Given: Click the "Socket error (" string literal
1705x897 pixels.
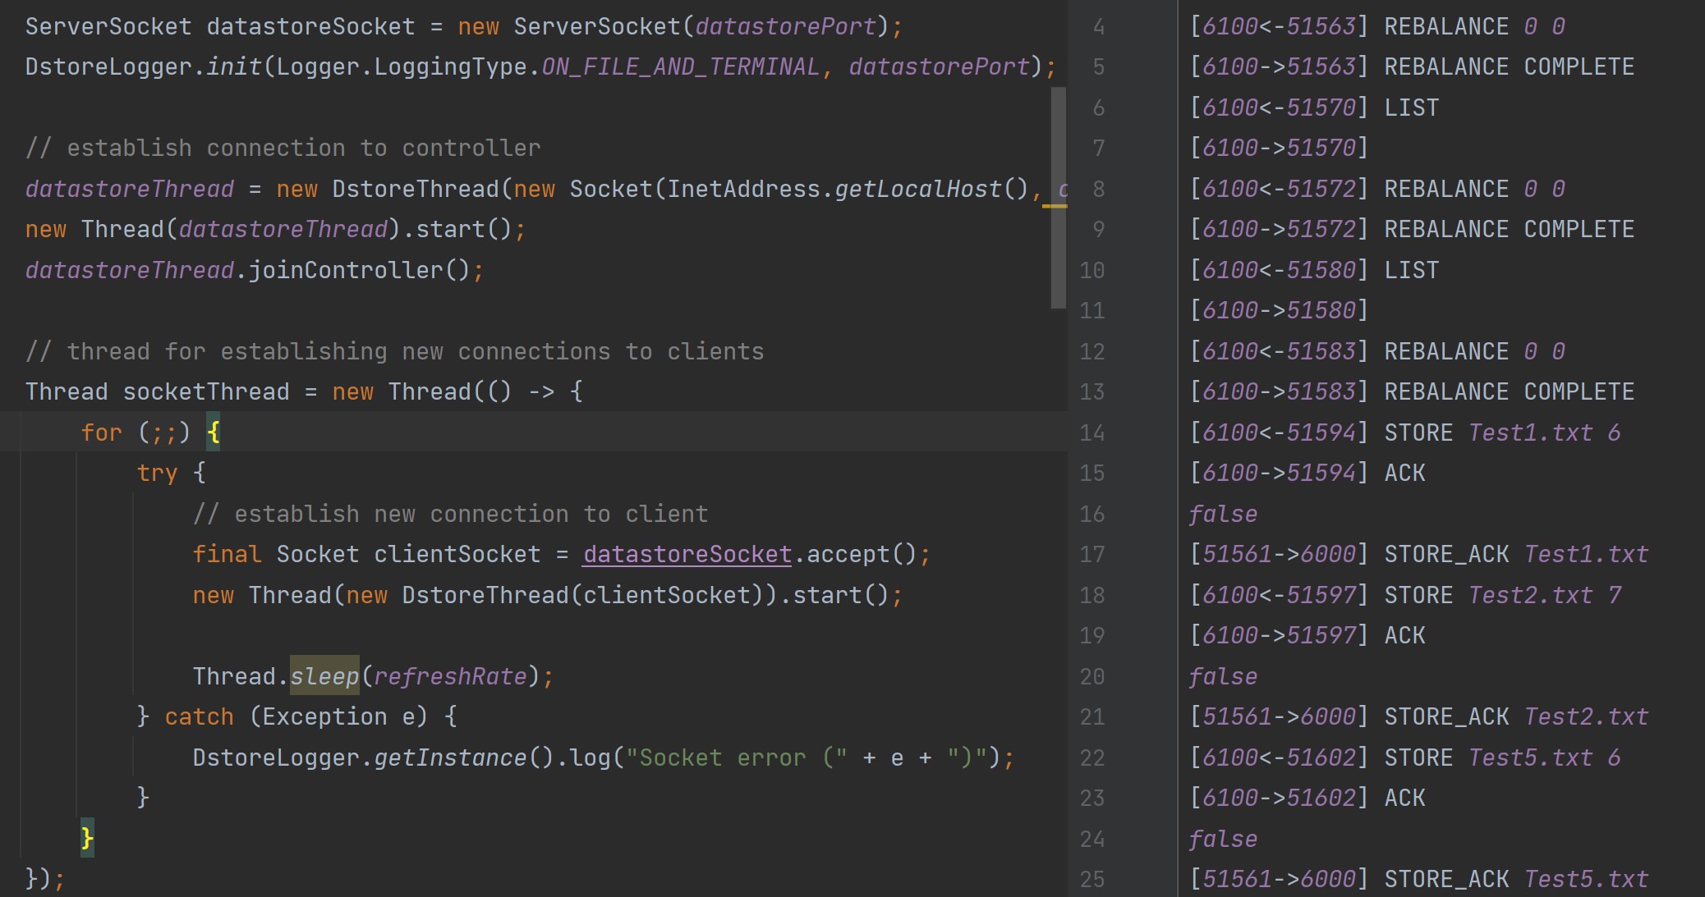Looking at the screenshot, I should (x=735, y=757).
